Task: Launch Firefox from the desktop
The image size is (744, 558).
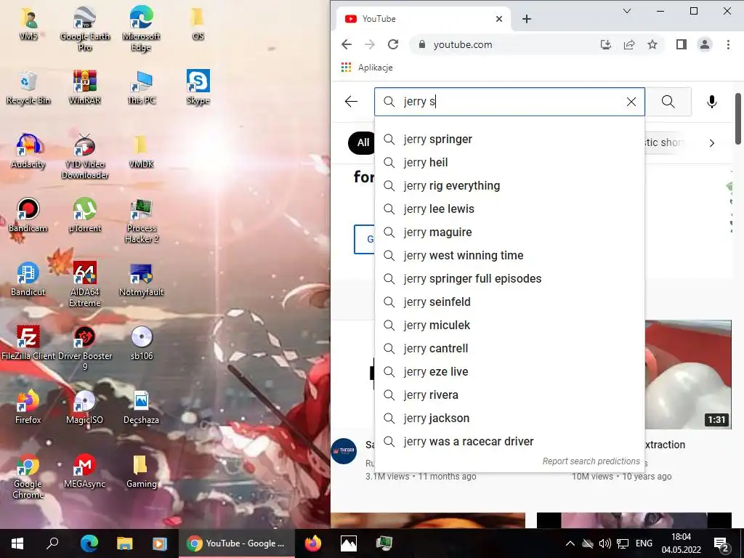Action: [x=28, y=408]
